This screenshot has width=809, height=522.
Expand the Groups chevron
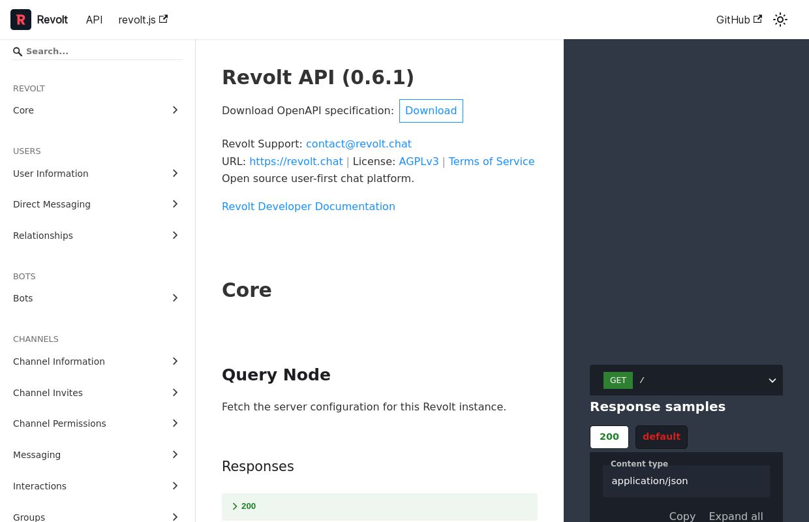tap(175, 517)
